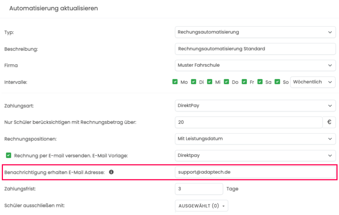Uncheck the Mo weekday checkbox
339x215 pixels.
pos(175,82)
